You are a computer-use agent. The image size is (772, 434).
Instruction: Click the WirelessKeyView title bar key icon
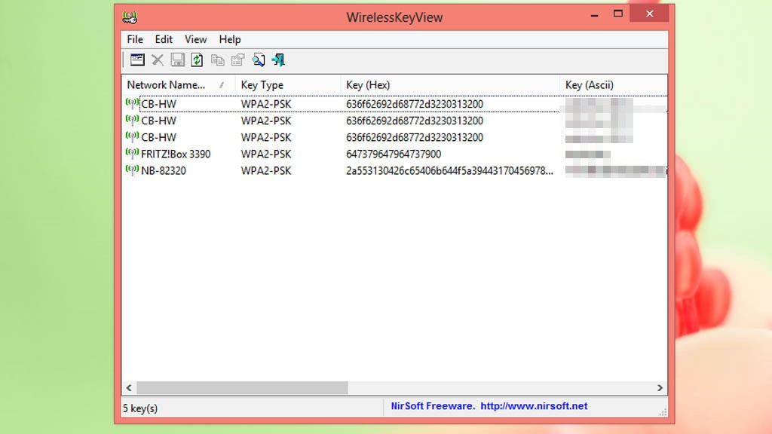129,16
